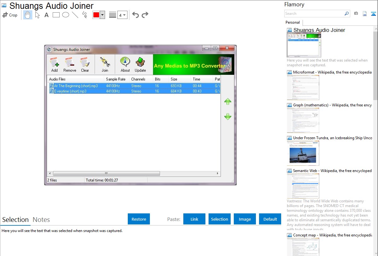Click the Join files icon
This screenshot has width=378, height=256.
105,64
